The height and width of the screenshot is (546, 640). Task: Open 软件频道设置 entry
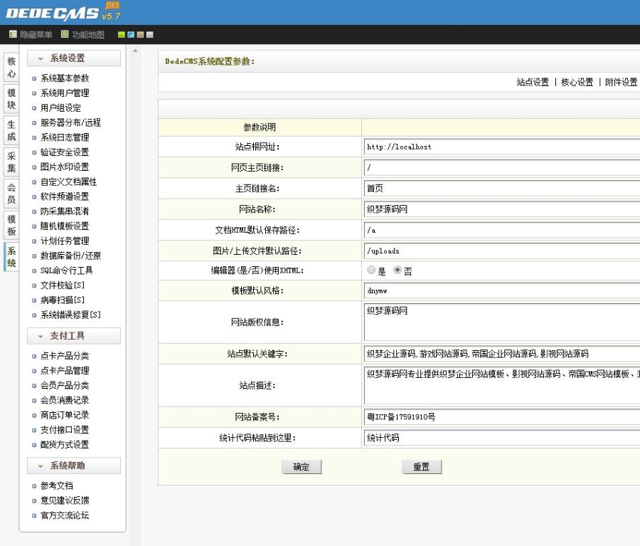click(x=65, y=196)
